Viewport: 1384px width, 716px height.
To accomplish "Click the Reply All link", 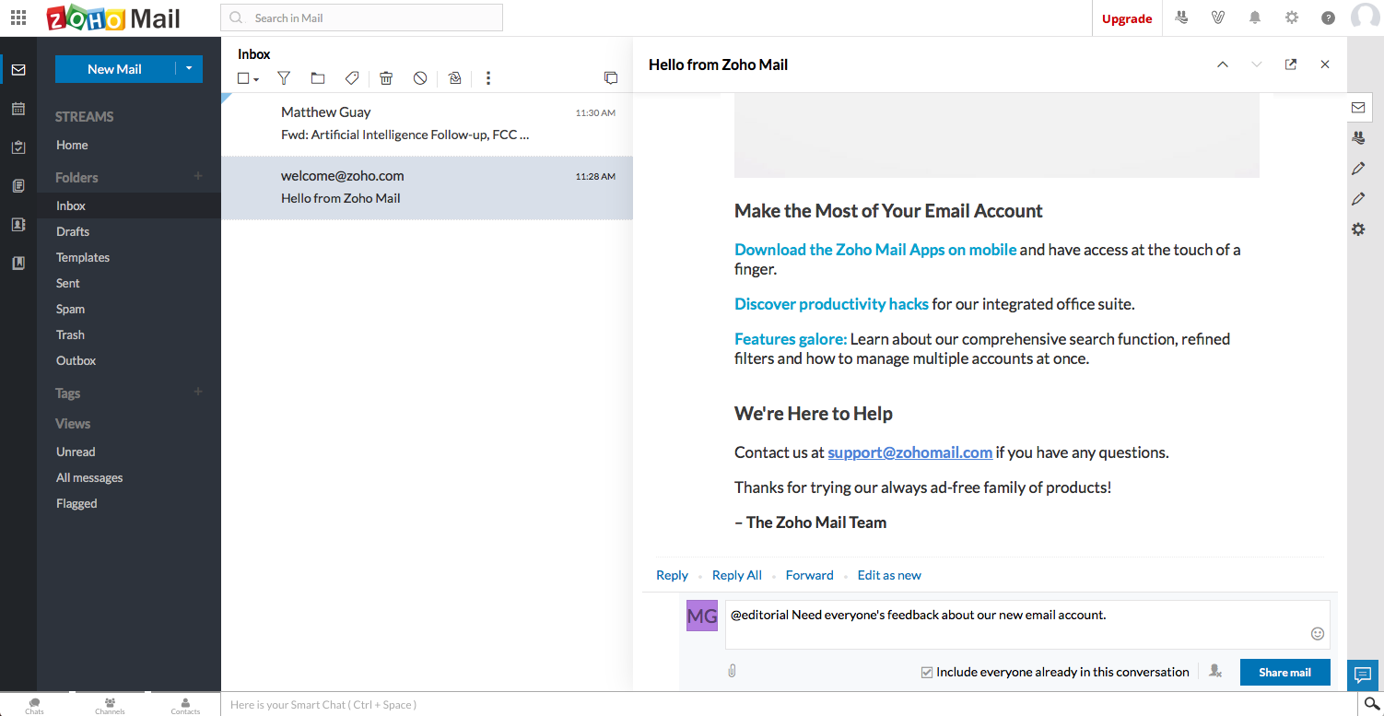I will click(x=736, y=575).
